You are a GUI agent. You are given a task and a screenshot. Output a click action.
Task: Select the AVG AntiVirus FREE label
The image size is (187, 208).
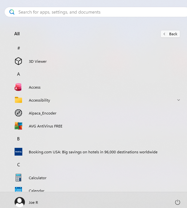46,126
